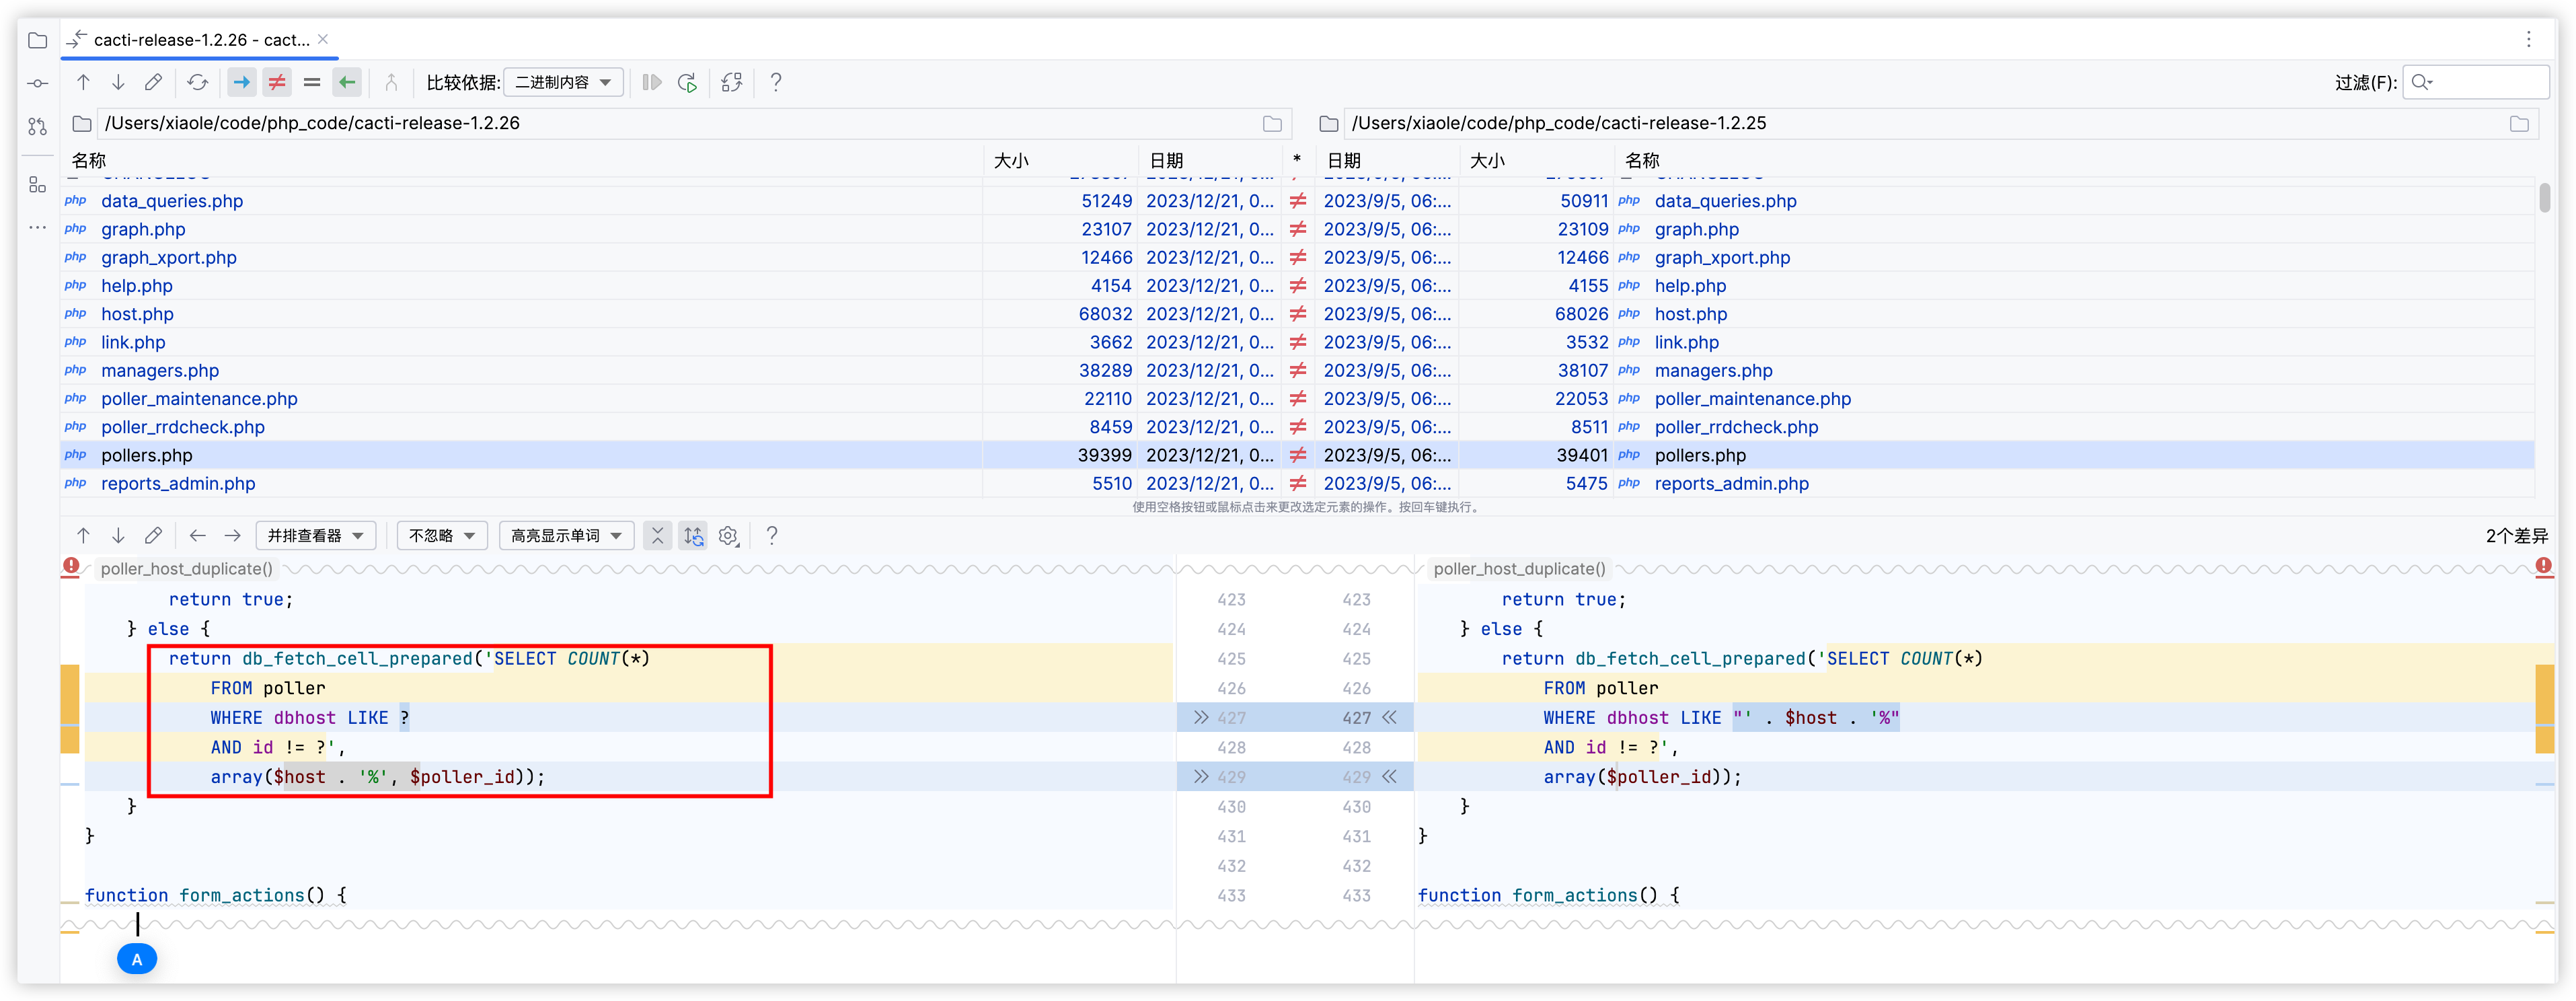Open the Structure tool window icon
This screenshot has width=2576, height=1001.
[38, 185]
